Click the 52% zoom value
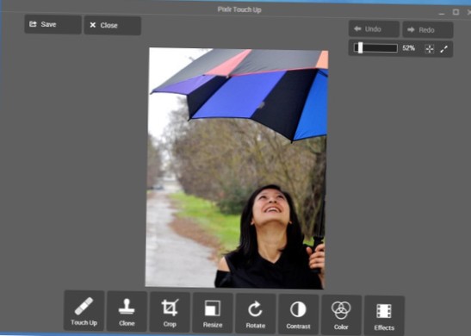The width and height of the screenshot is (471, 336). 408,48
